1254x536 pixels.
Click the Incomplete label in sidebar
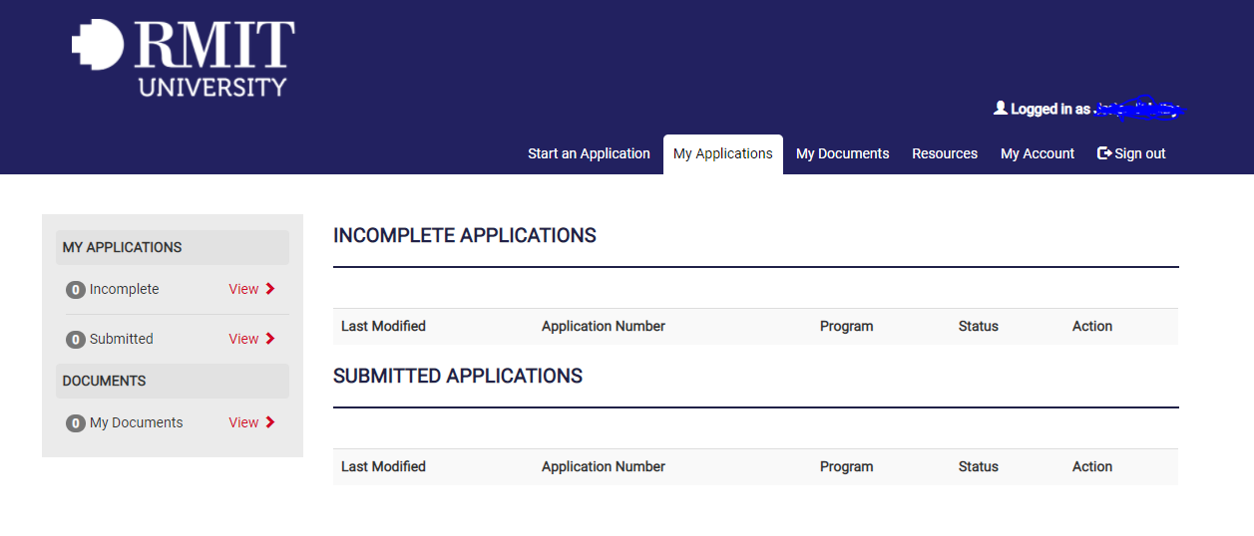[x=124, y=289]
